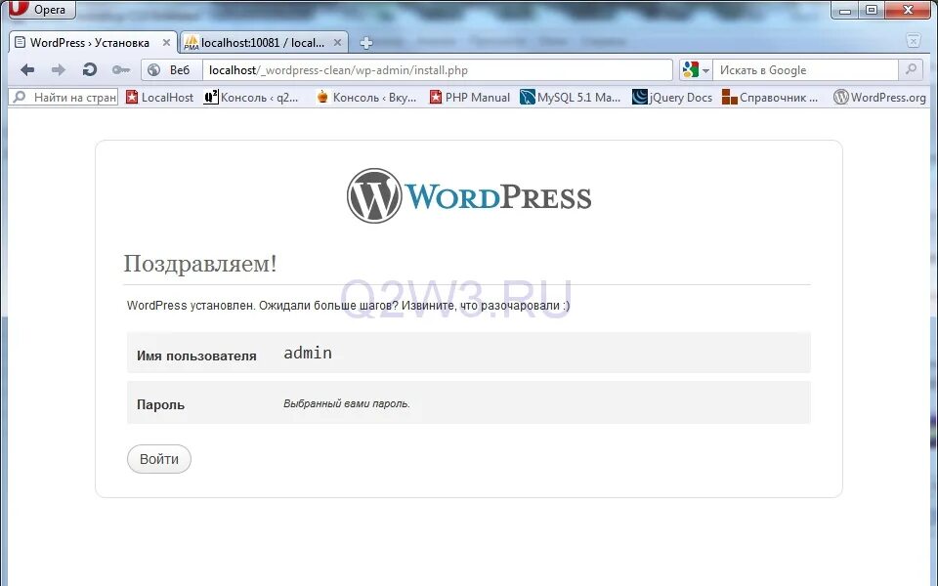Open the Консоль ‹ q2... bookmark

point(251,97)
